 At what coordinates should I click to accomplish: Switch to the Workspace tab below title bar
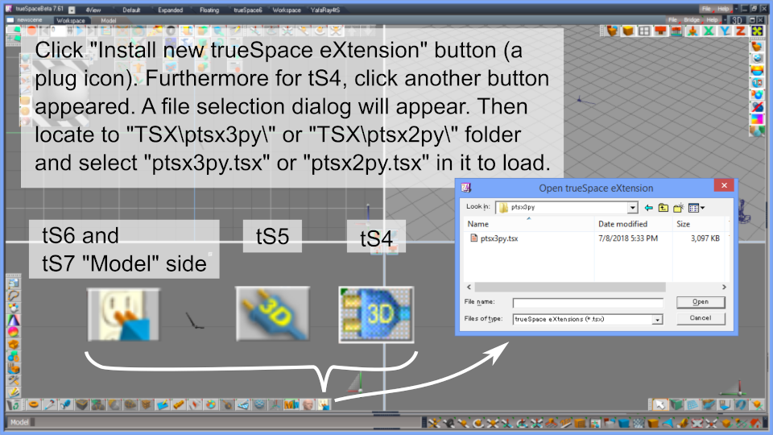coord(71,20)
